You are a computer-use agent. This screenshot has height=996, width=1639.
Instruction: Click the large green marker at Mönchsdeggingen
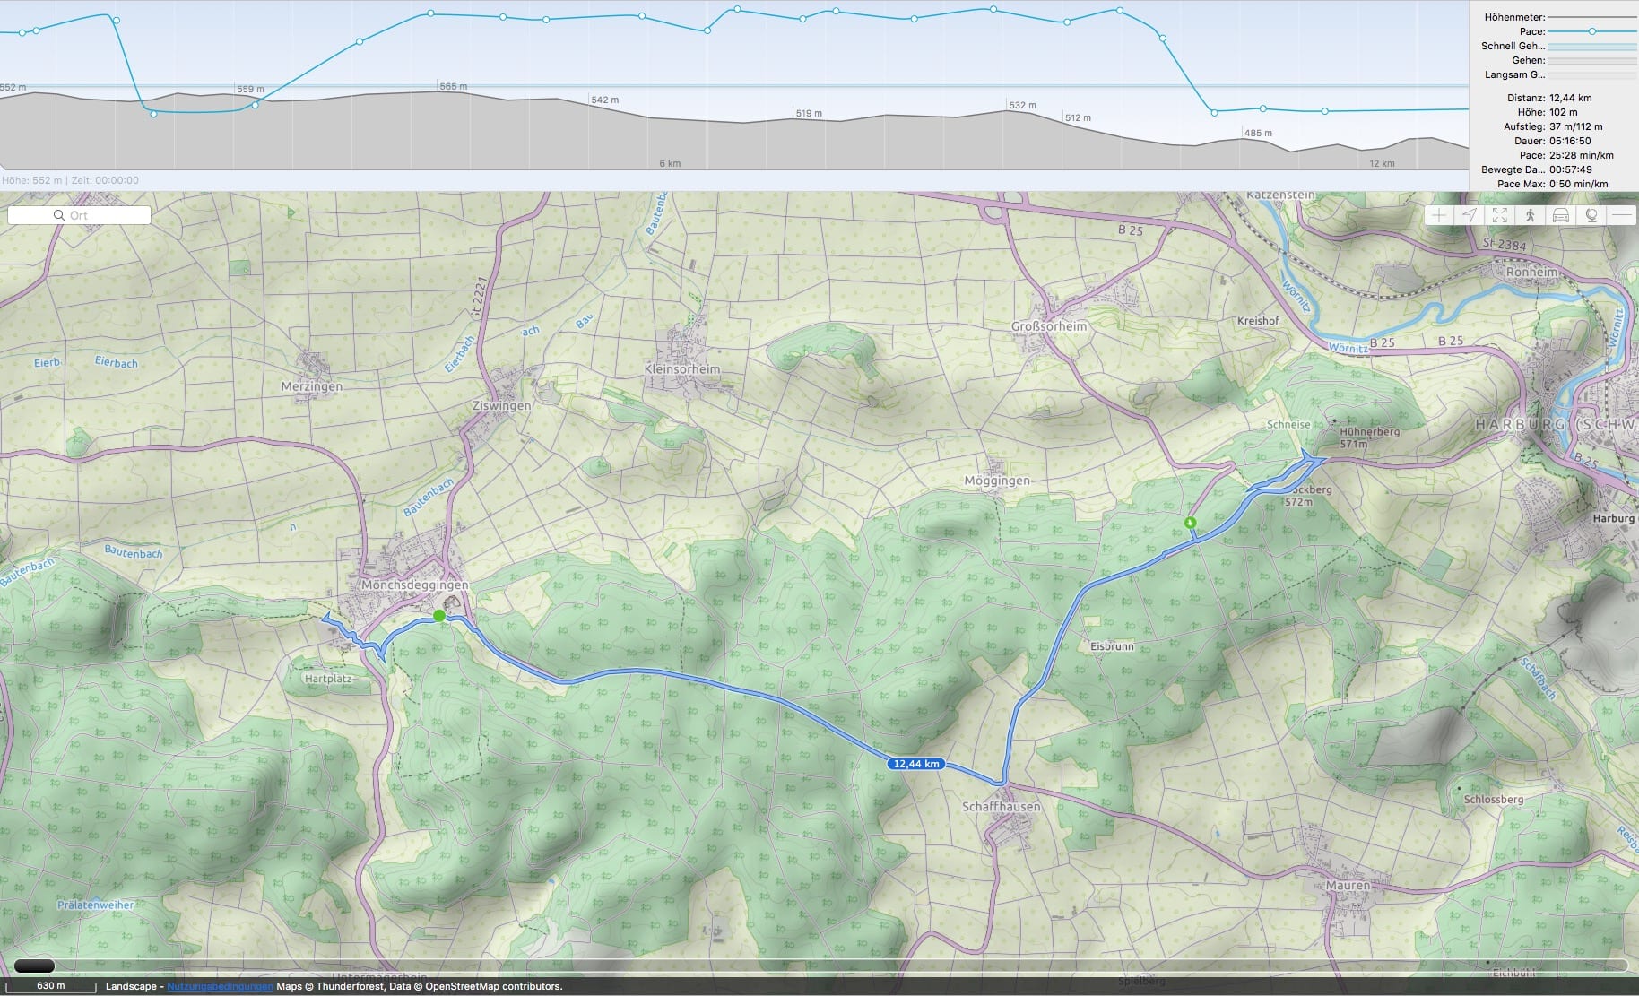(x=438, y=615)
